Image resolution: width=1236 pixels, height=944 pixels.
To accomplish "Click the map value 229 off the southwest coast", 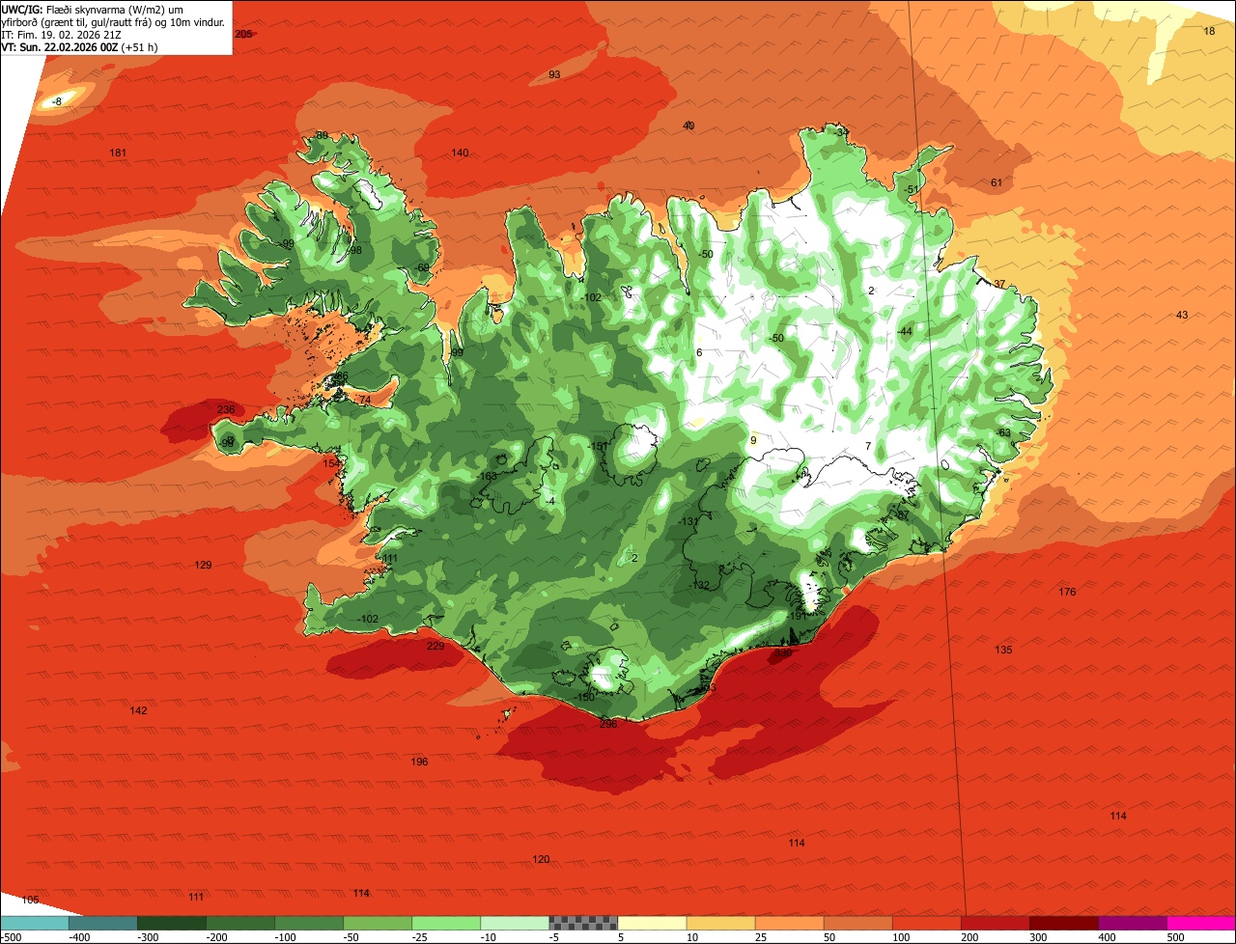I will [435, 646].
